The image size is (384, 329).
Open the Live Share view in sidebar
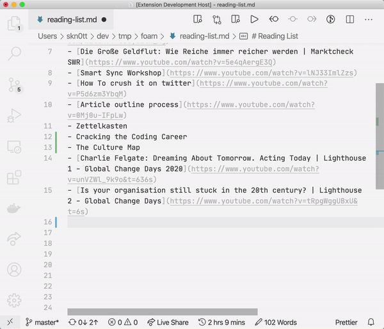click(13, 239)
